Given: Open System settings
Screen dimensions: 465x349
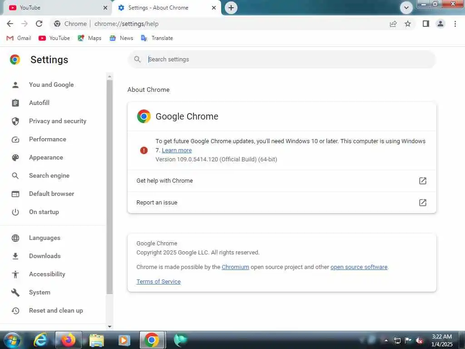Looking at the screenshot, I should pyautogui.click(x=40, y=292).
